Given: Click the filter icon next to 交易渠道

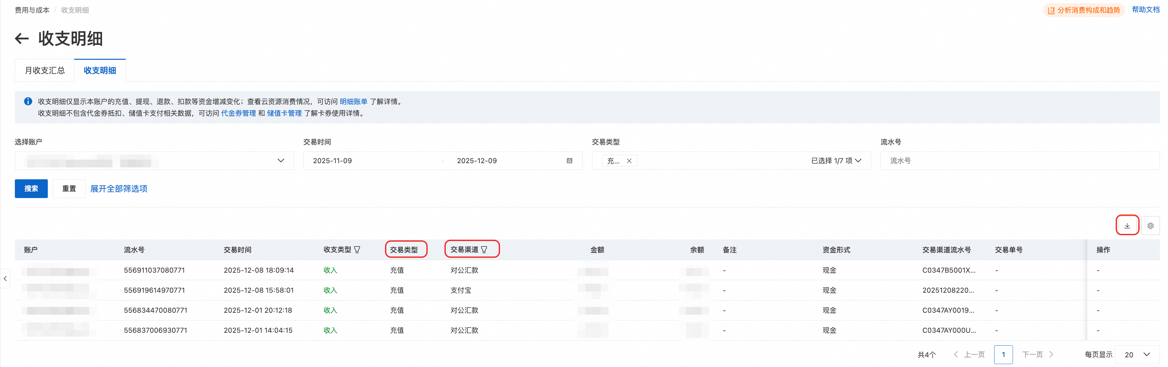Looking at the screenshot, I should point(484,249).
